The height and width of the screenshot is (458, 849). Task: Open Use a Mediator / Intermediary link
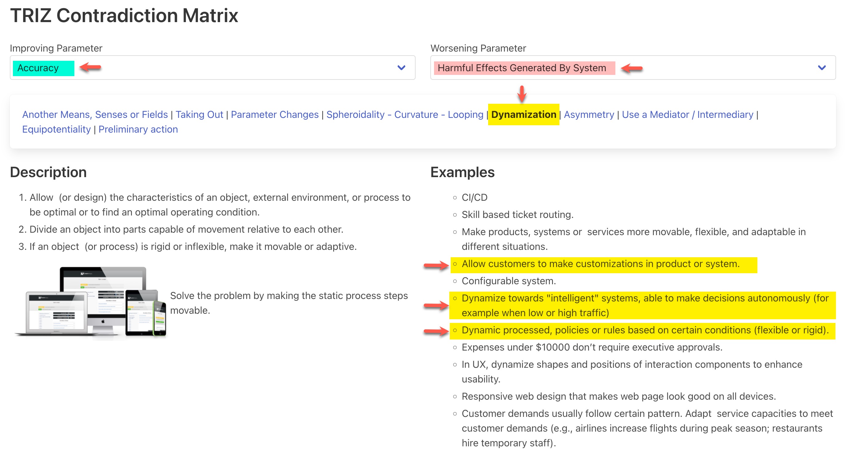[x=687, y=114]
